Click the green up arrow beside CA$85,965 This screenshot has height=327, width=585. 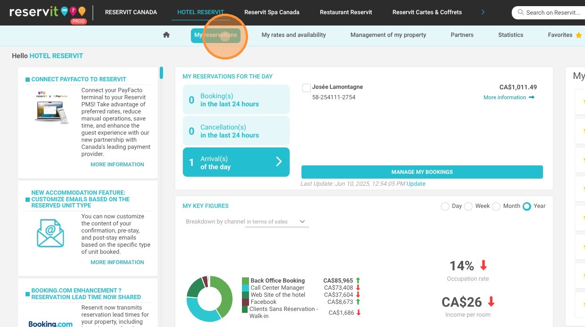(358, 280)
